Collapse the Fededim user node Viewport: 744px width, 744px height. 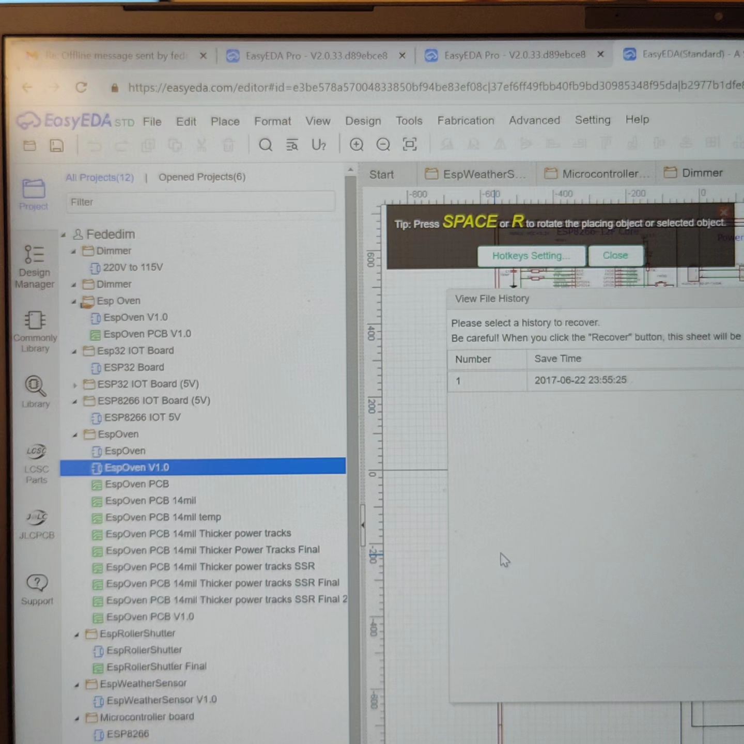tap(64, 235)
